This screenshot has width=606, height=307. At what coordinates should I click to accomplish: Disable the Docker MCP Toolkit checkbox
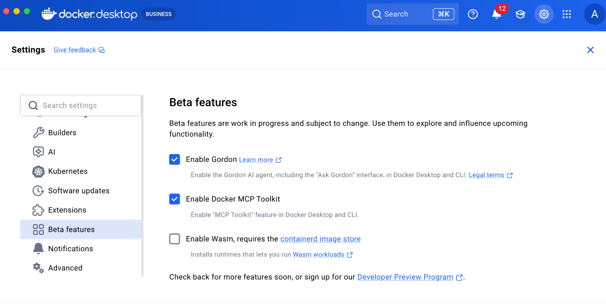point(175,199)
